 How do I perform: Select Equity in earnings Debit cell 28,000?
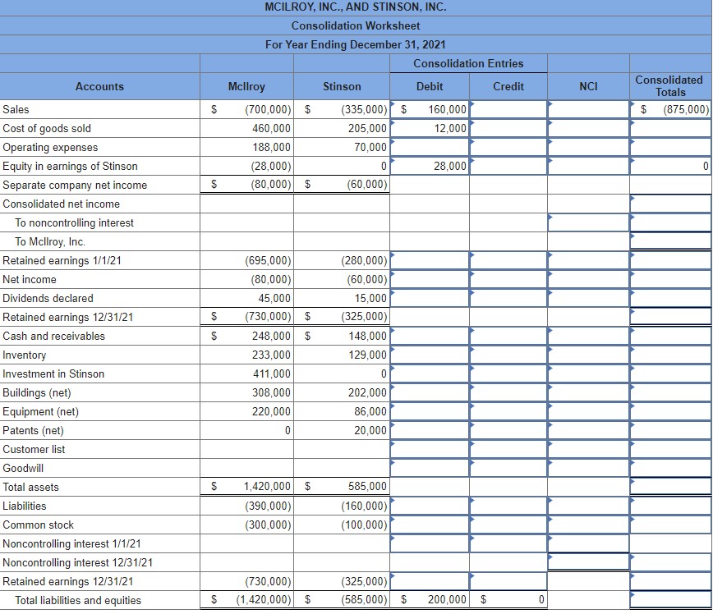(x=430, y=167)
